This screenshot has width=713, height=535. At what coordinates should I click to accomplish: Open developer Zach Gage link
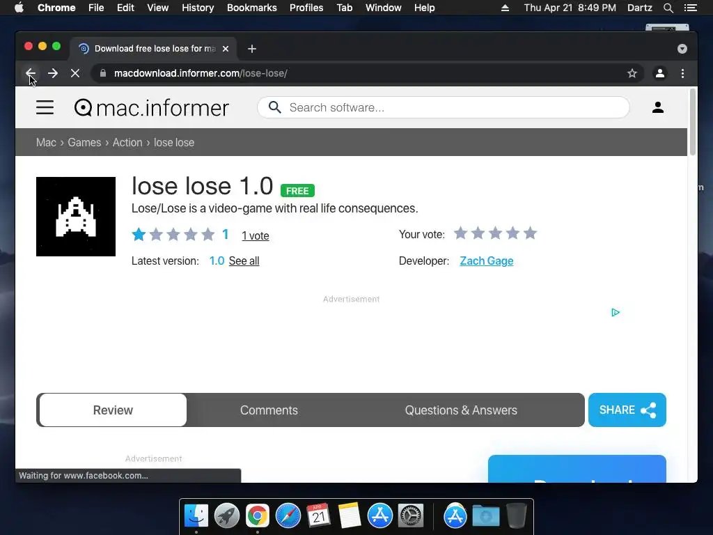coord(487,261)
